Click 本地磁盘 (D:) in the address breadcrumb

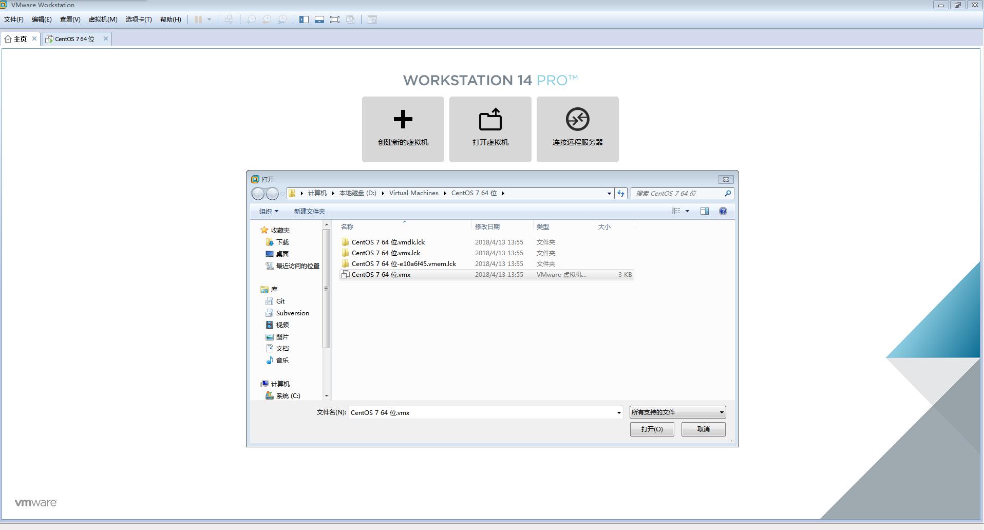[x=357, y=193]
